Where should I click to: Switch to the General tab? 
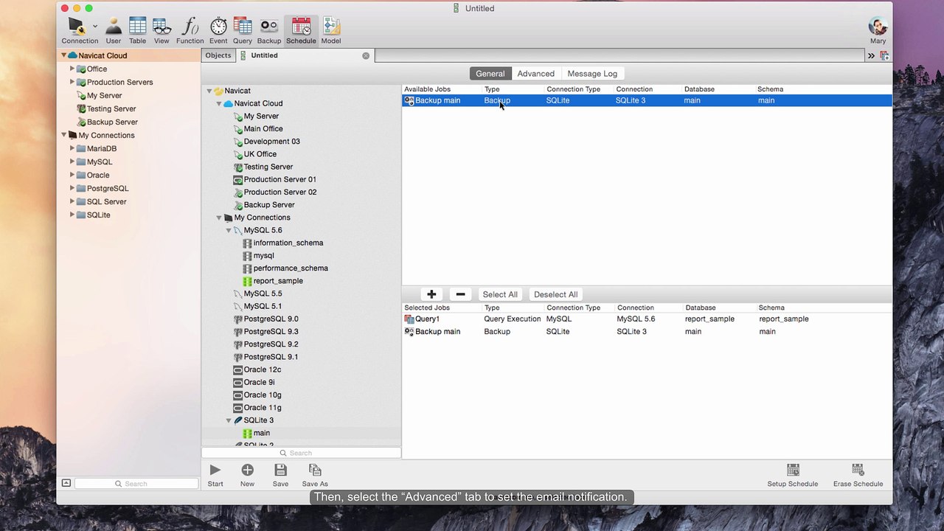[490, 74]
